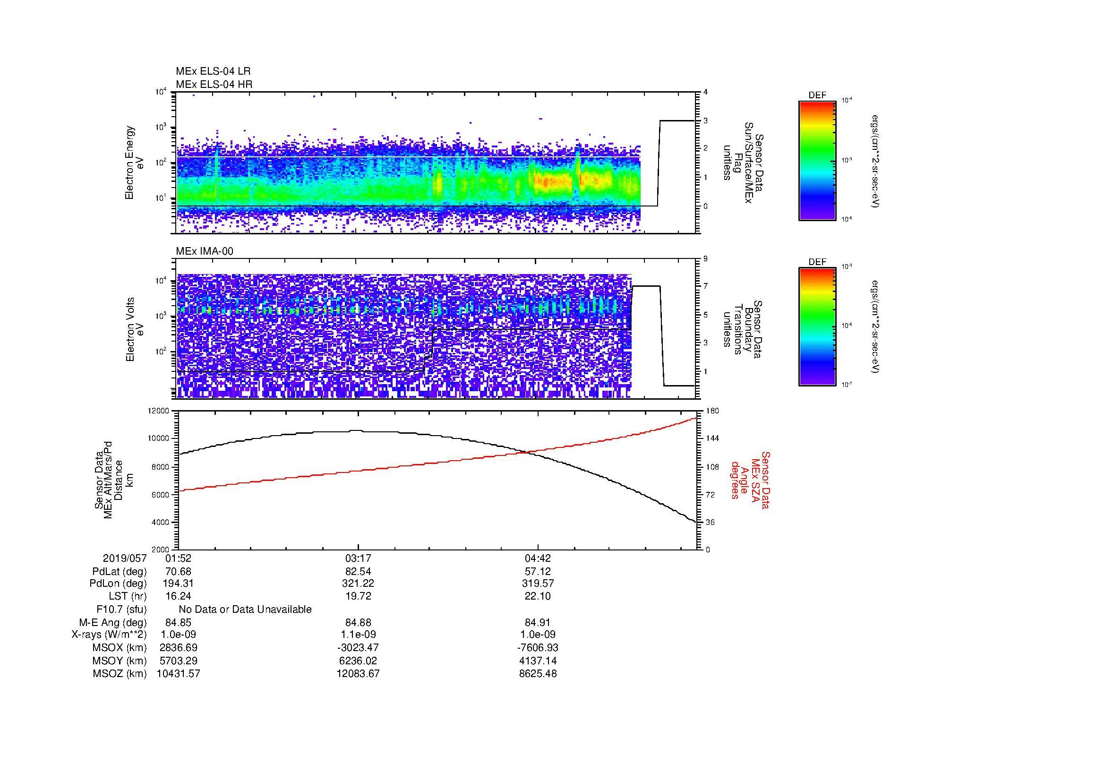1105x781 pixels.
Task: Click the red MEx SZA Angle label
Action: click(x=750, y=480)
